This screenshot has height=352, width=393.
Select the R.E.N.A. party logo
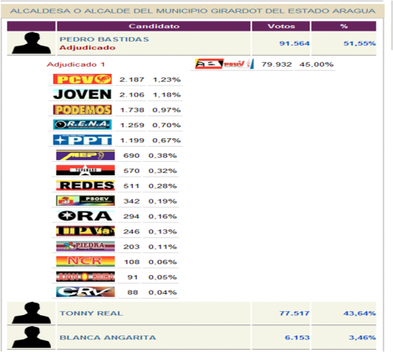point(83,125)
